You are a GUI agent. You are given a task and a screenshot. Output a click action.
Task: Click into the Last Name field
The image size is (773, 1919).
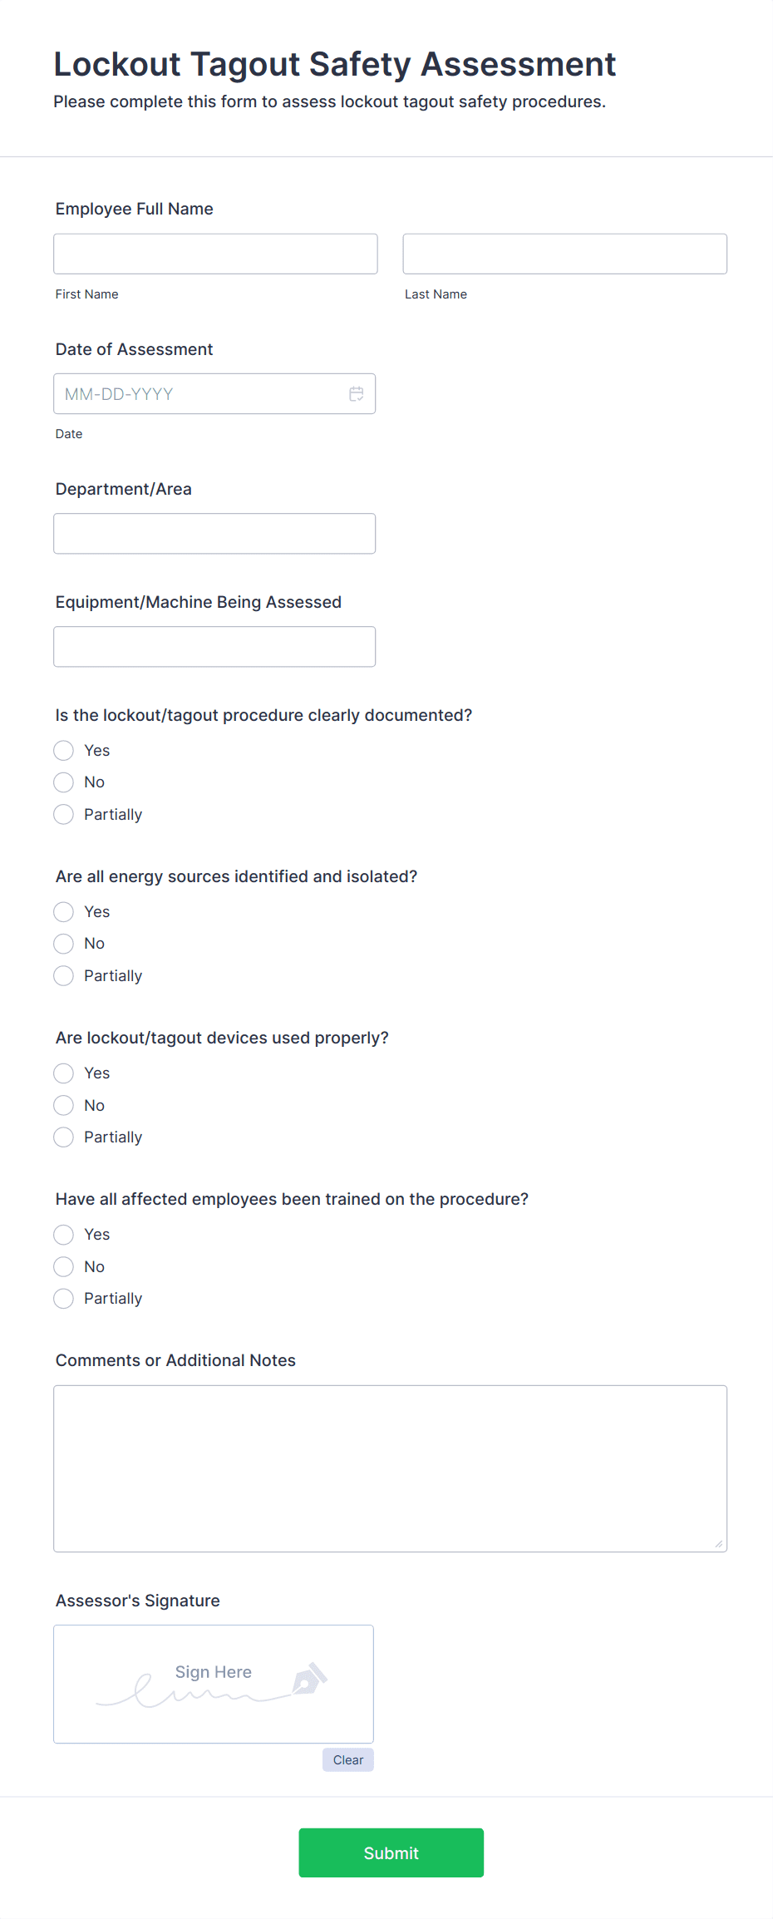click(x=564, y=254)
